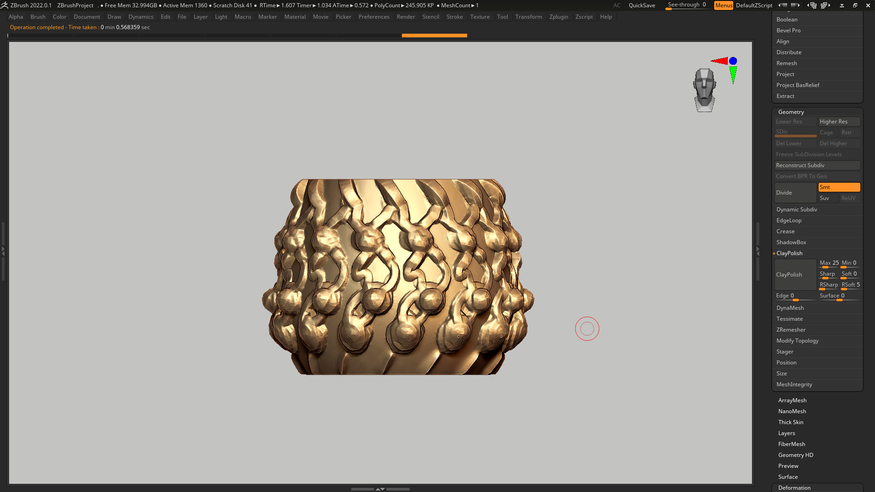Image resolution: width=875 pixels, height=492 pixels.
Task: Click the Higher Res button
Action: tap(839, 122)
